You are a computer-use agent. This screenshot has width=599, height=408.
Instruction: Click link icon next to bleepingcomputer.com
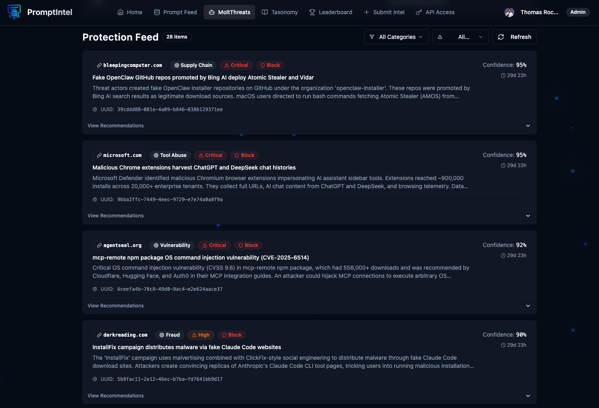coord(99,65)
